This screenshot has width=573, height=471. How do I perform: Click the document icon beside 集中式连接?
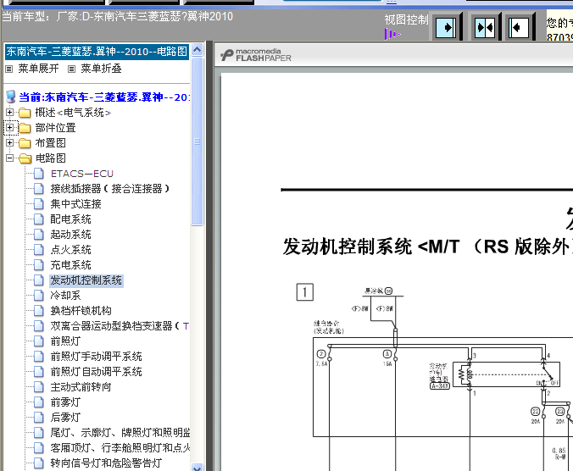(x=39, y=204)
